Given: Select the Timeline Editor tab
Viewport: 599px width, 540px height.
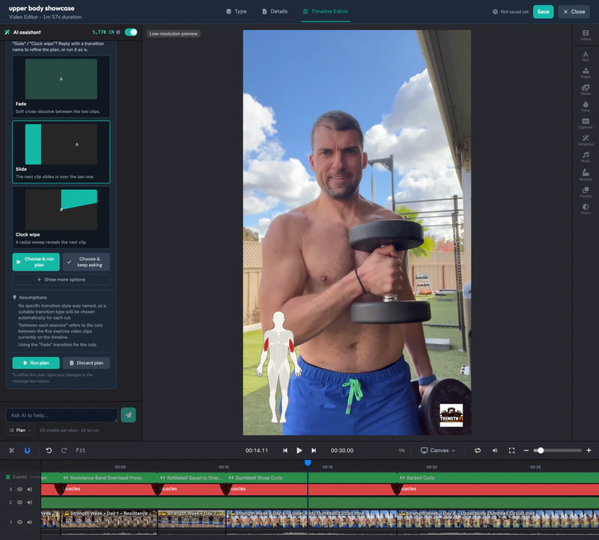Looking at the screenshot, I should 326,11.
